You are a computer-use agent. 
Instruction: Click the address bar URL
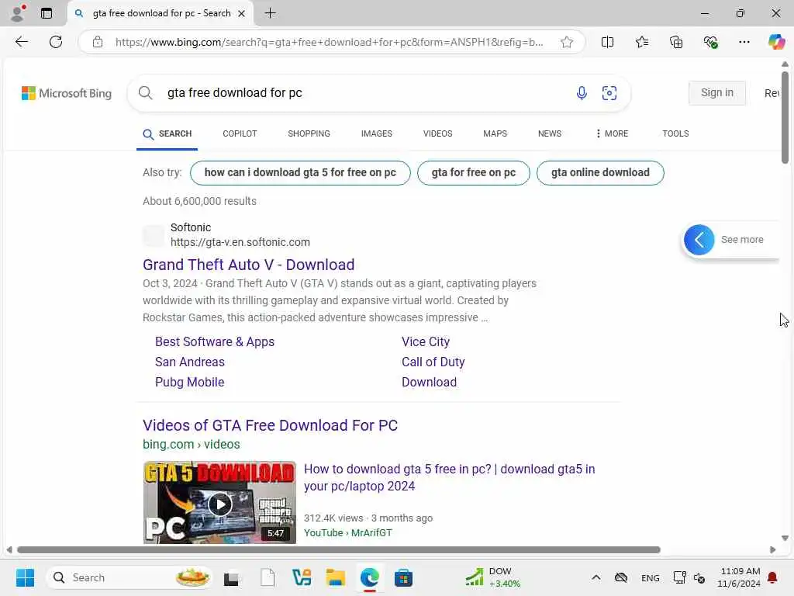pos(329,42)
